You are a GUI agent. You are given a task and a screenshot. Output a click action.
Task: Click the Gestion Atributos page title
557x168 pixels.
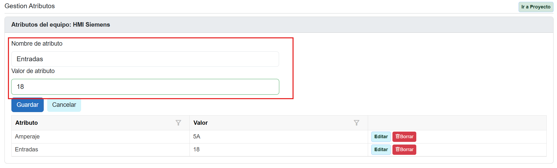pos(30,6)
